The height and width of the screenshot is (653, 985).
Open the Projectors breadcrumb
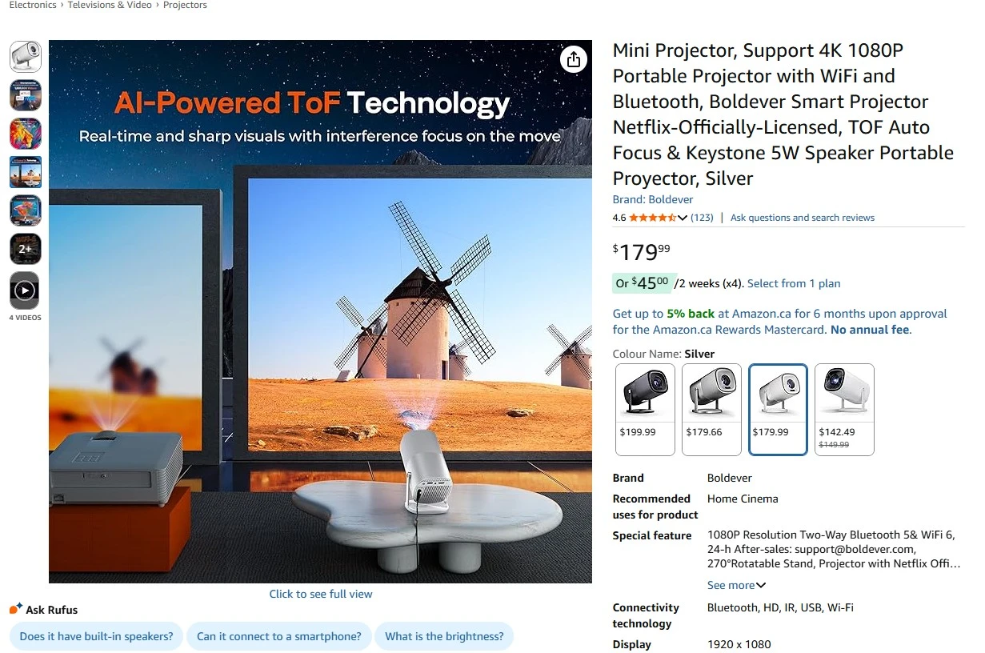tap(185, 5)
